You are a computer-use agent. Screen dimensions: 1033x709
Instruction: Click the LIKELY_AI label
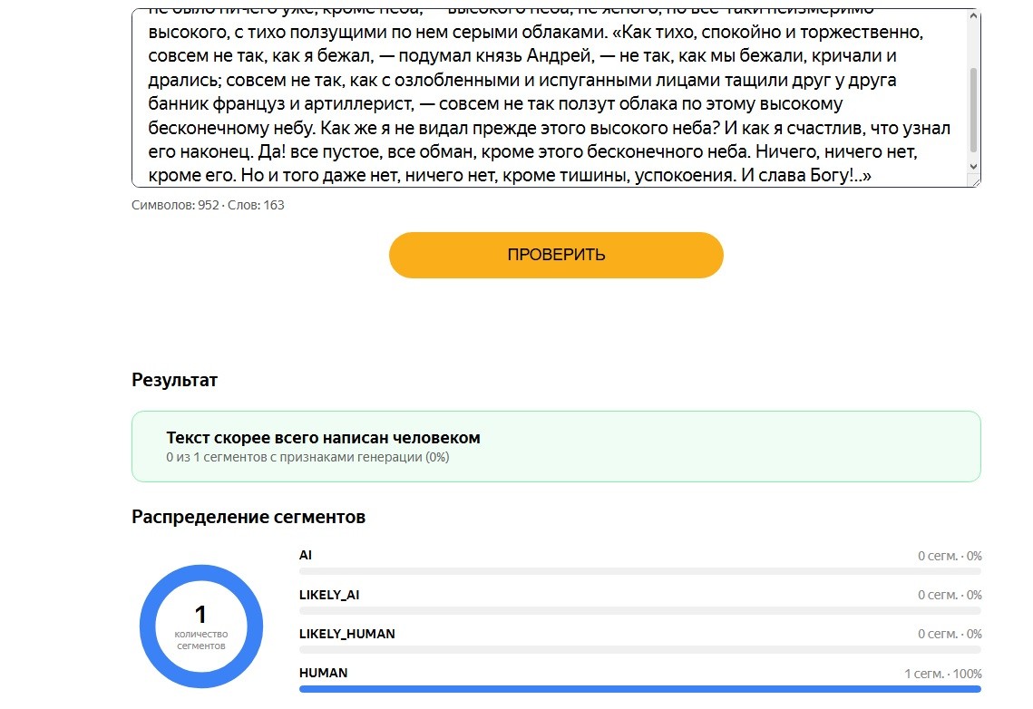[329, 595]
